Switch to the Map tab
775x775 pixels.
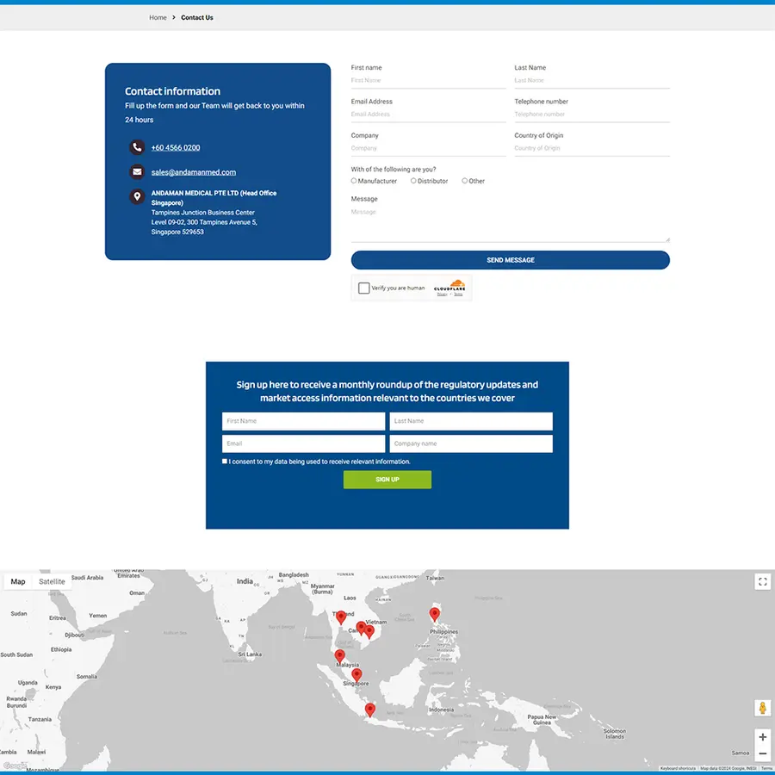point(18,581)
